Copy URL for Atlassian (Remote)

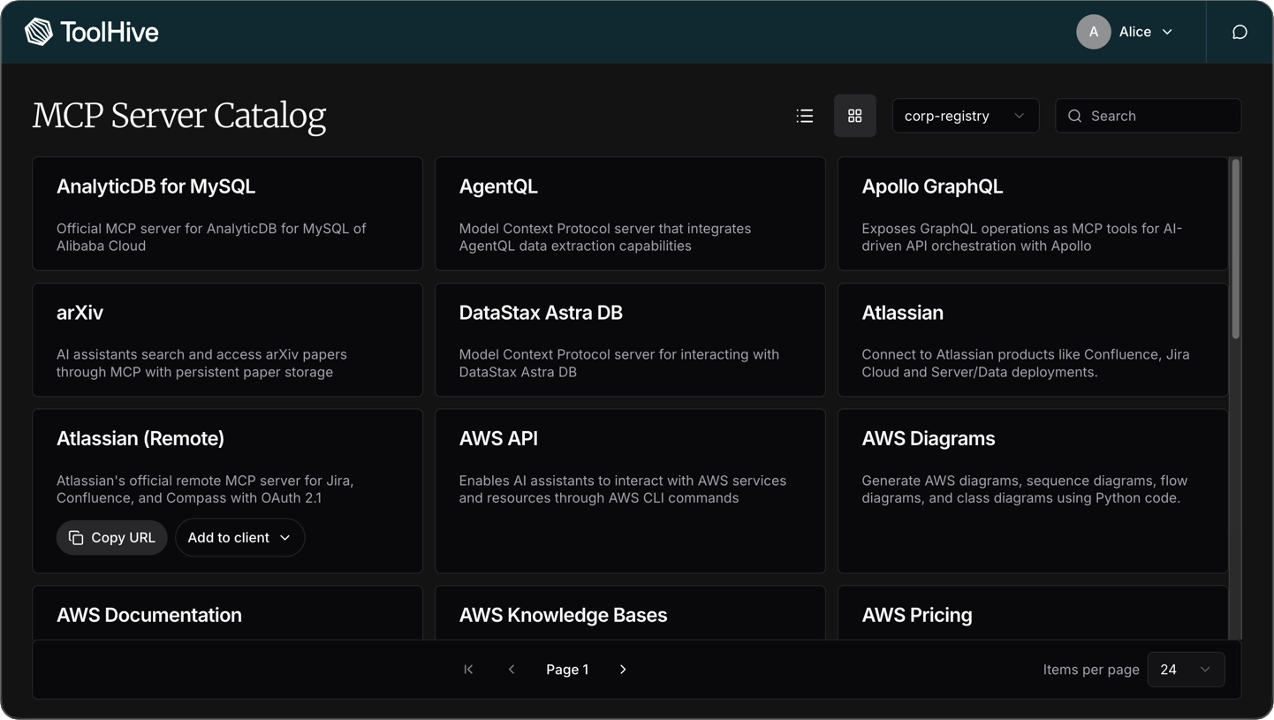pyautogui.click(x=112, y=538)
